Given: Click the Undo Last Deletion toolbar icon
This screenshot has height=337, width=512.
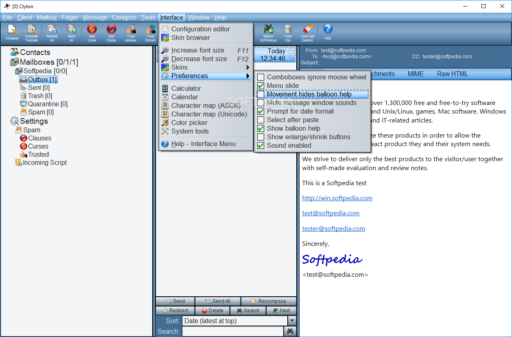Looking at the screenshot, I should point(307,33).
